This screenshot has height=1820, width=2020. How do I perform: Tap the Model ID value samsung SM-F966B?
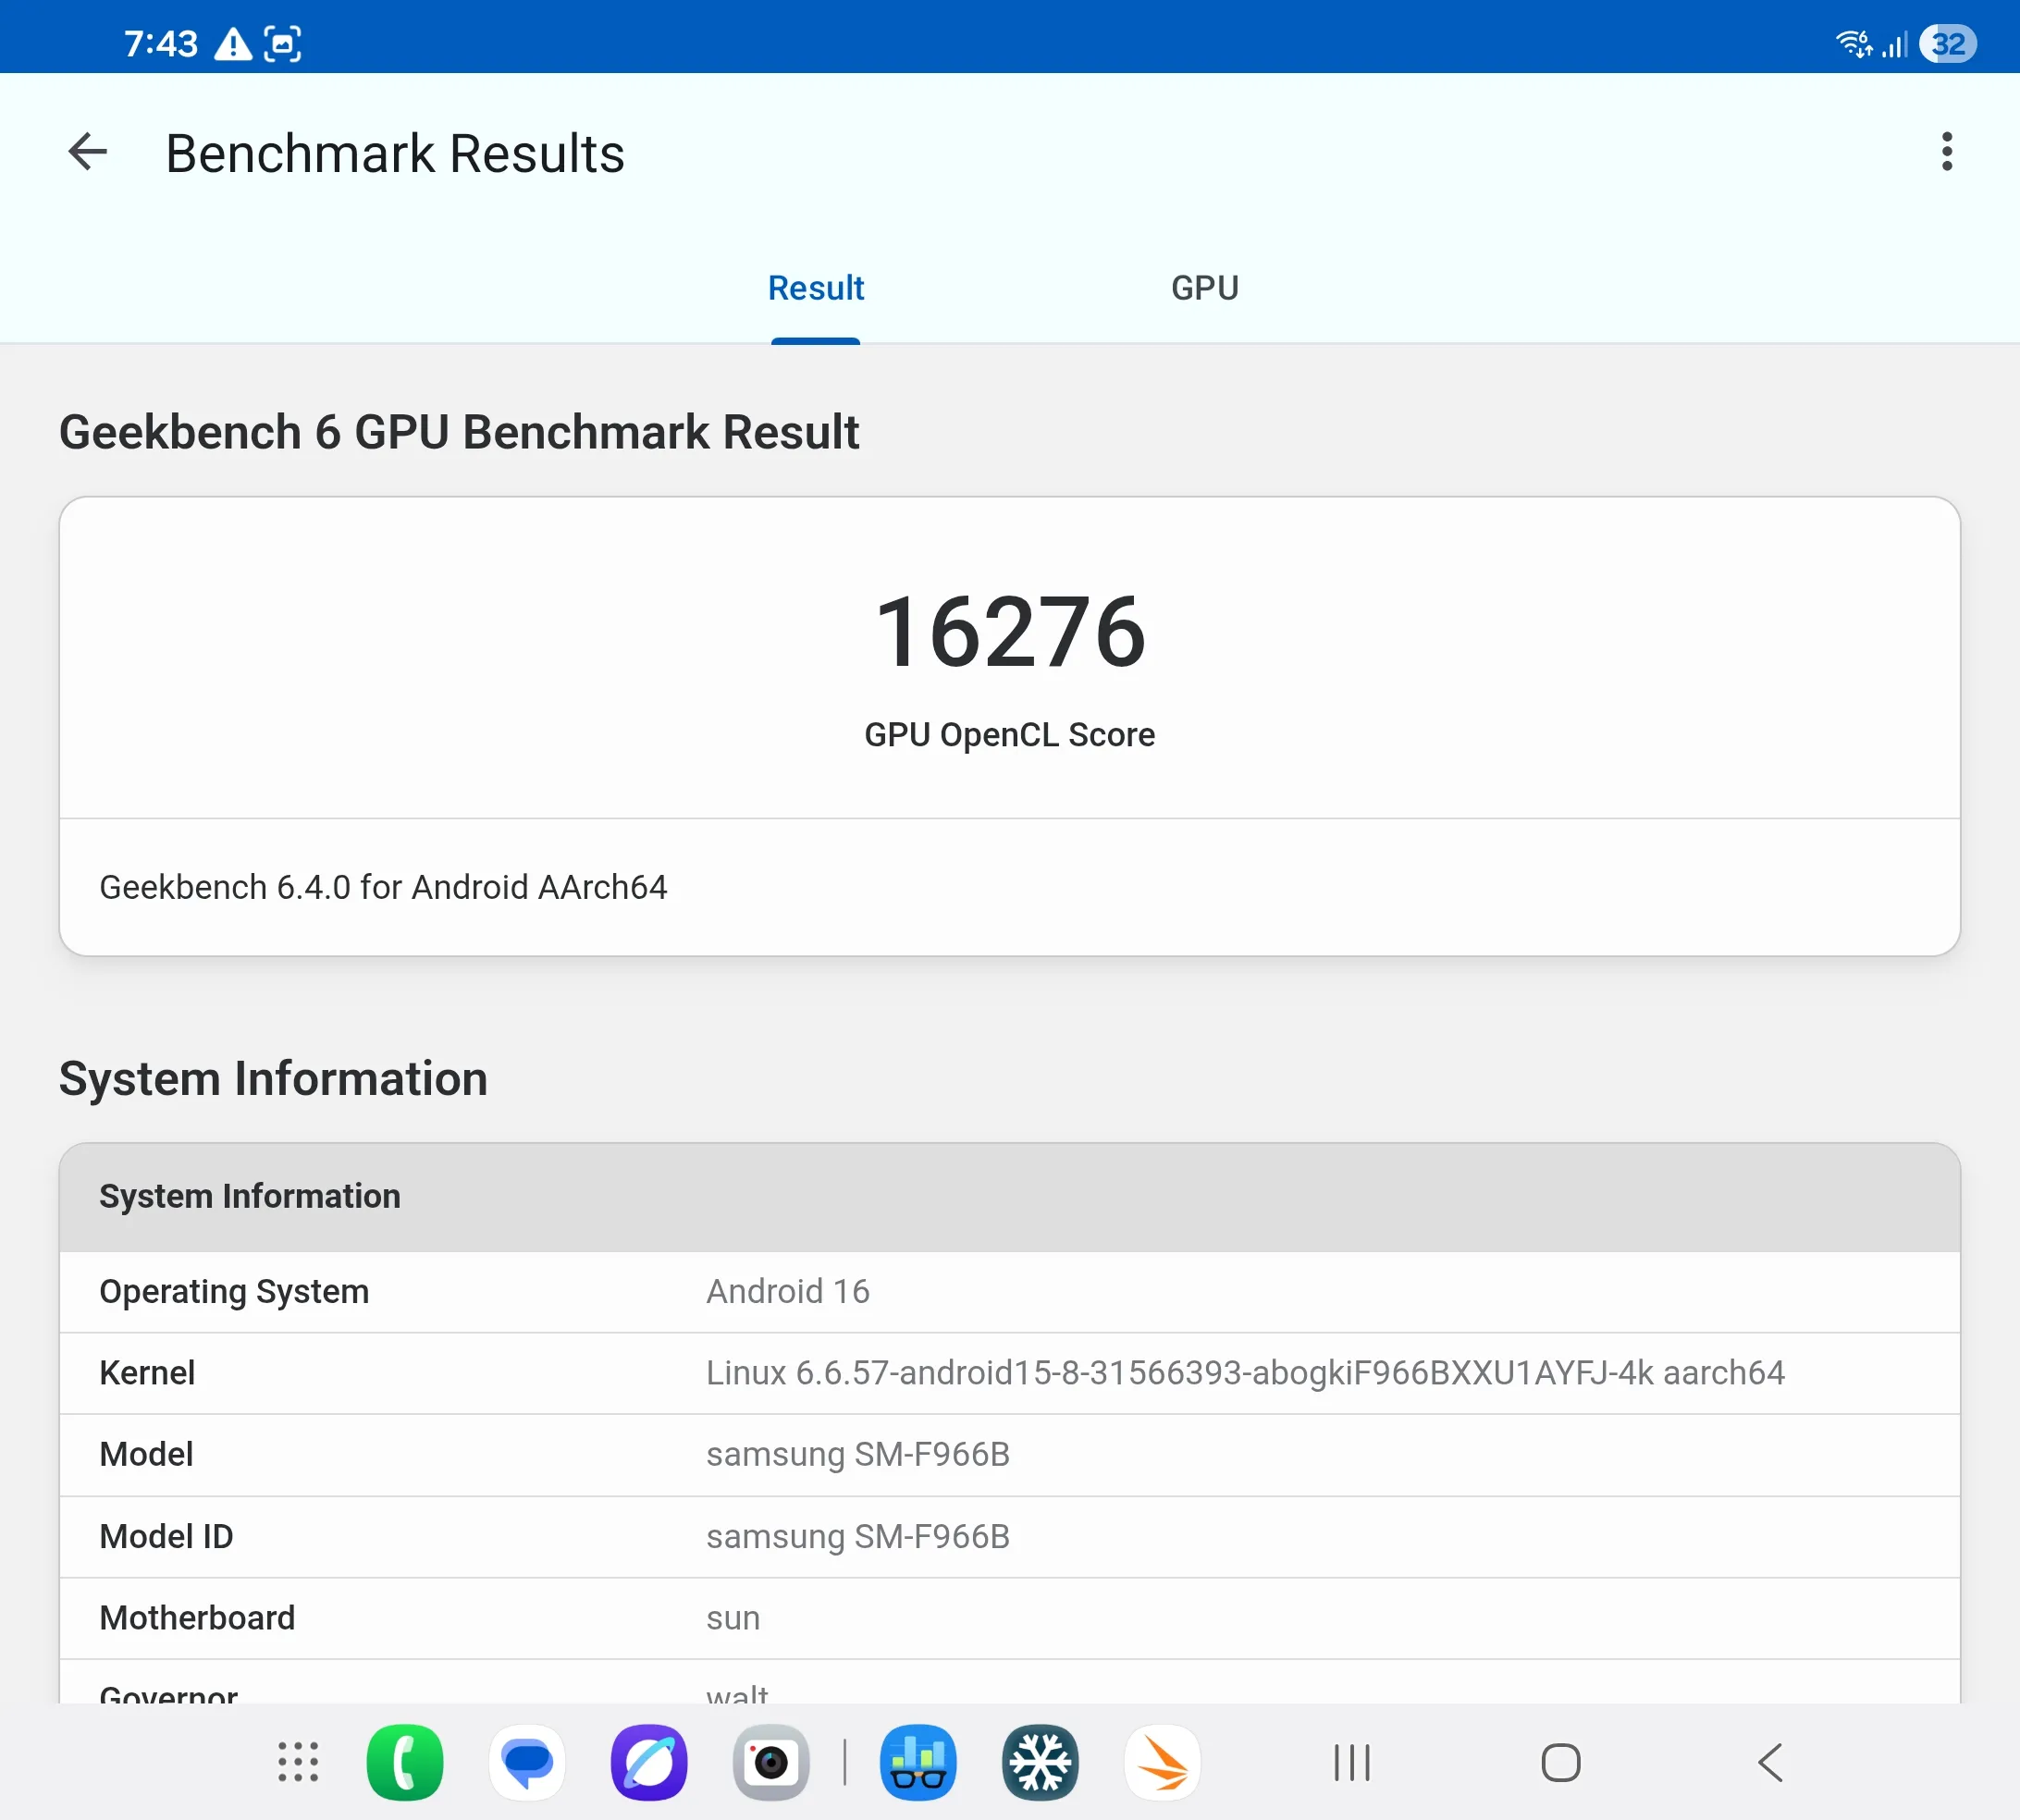[x=858, y=1536]
